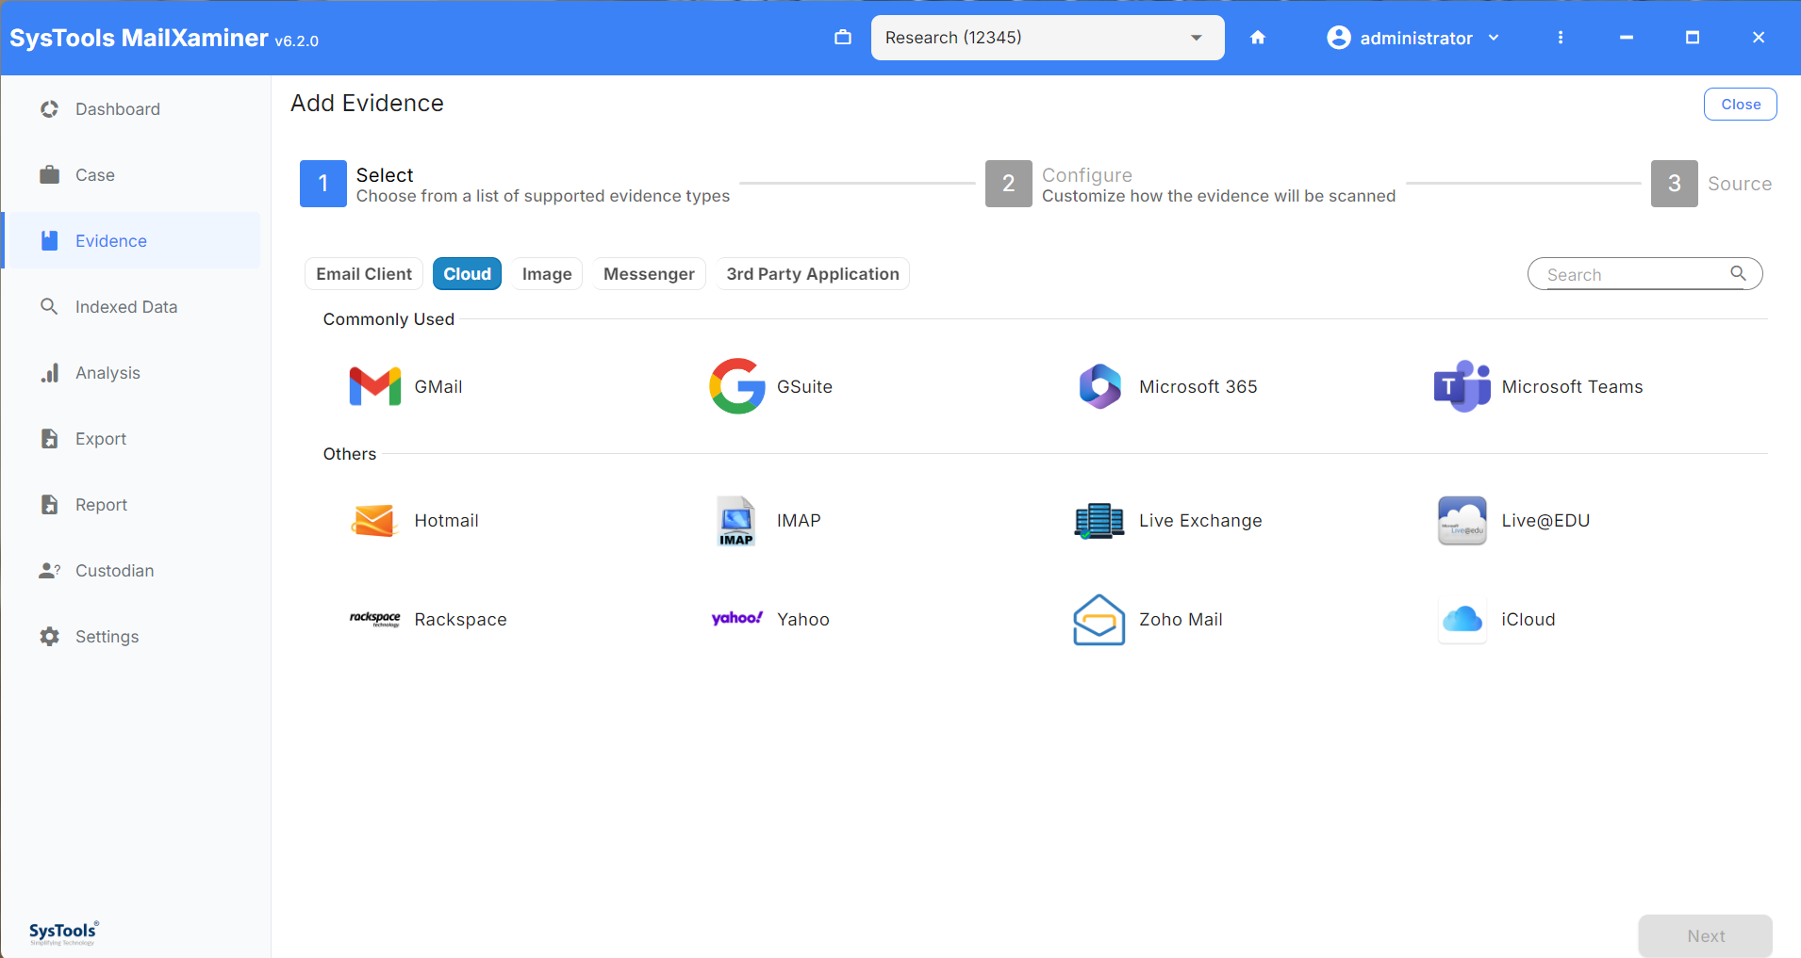Select the Microsoft Teams icon
This screenshot has width=1801, height=958.
[x=1462, y=386]
